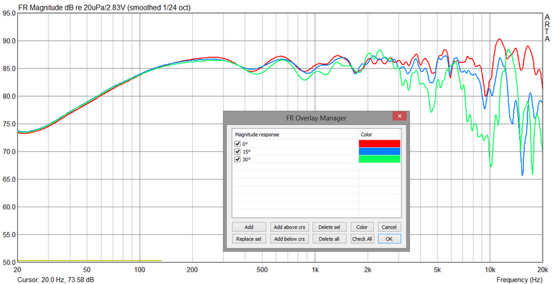The height and width of the screenshot is (284, 553).
Task: Open the Color button in the button row
Action: [x=362, y=227]
